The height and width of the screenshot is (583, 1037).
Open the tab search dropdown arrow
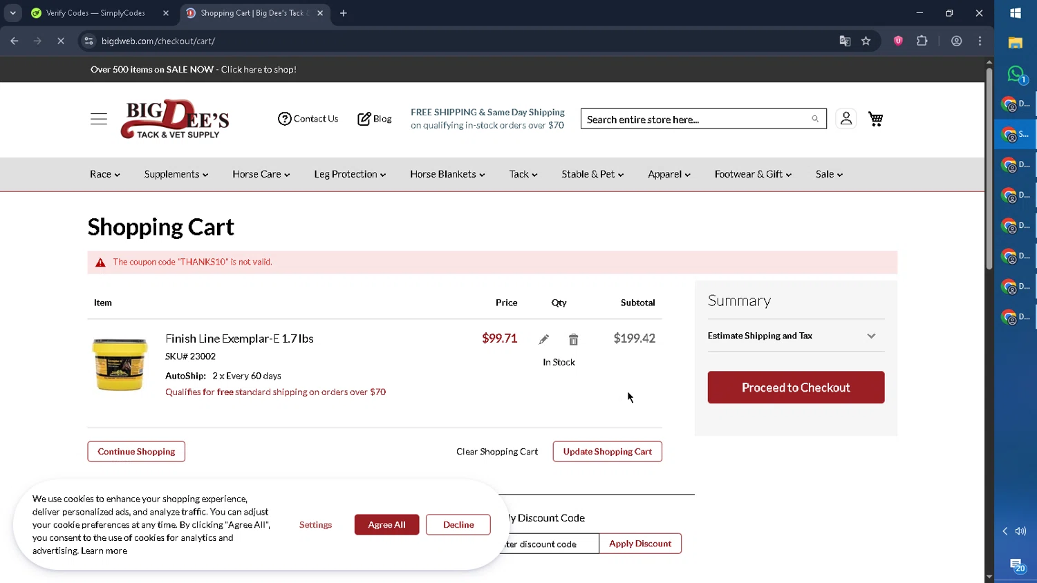(x=12, y=13)
